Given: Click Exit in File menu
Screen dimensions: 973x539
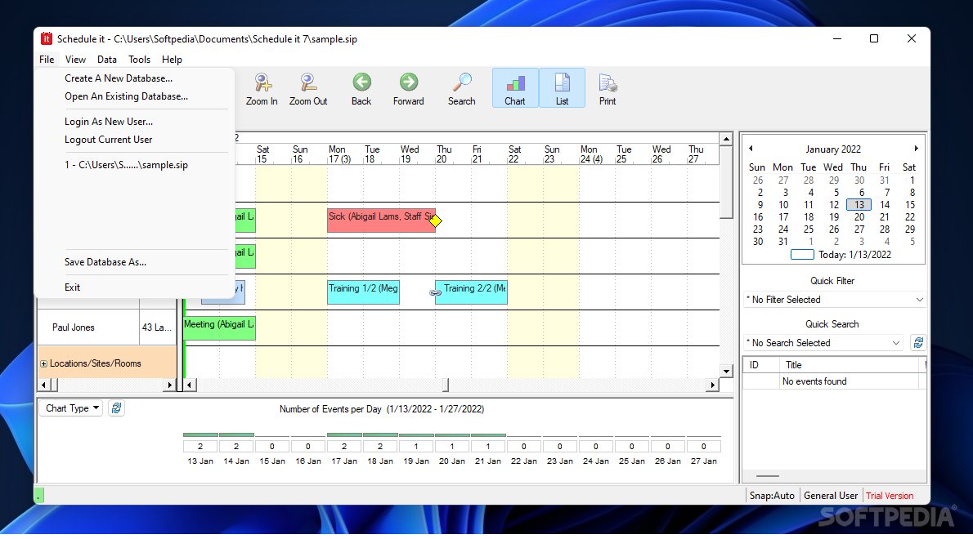Looking at the screenshot, I should pos(73,287).
